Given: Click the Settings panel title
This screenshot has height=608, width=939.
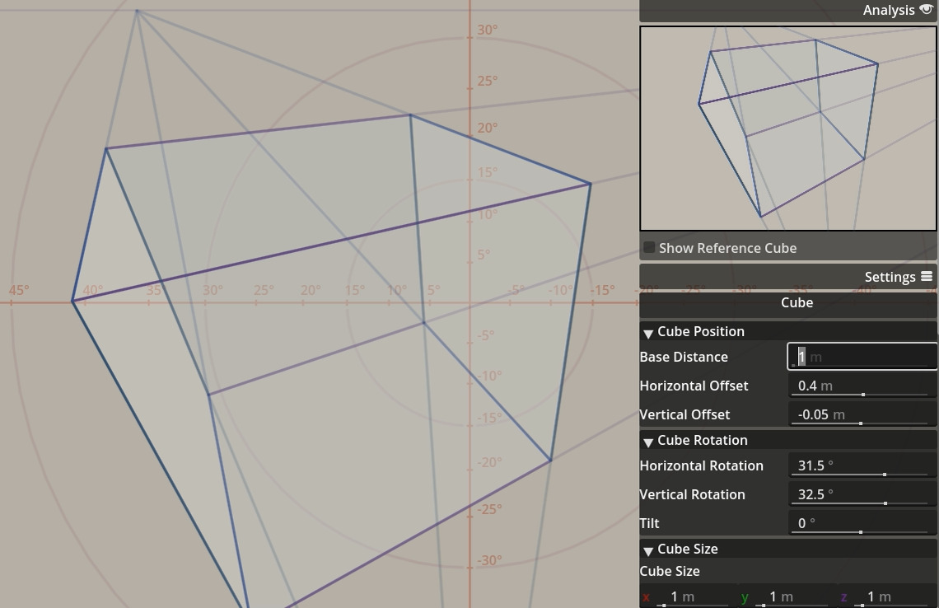Looking at the screenshot, I should point(890,277).
